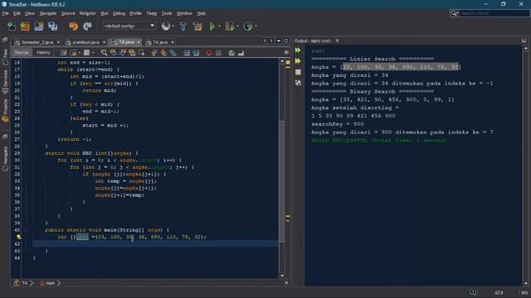Viewport: 531px width, 298px height.
Task: Open the Tools menu
Action: tap(166, 13)
